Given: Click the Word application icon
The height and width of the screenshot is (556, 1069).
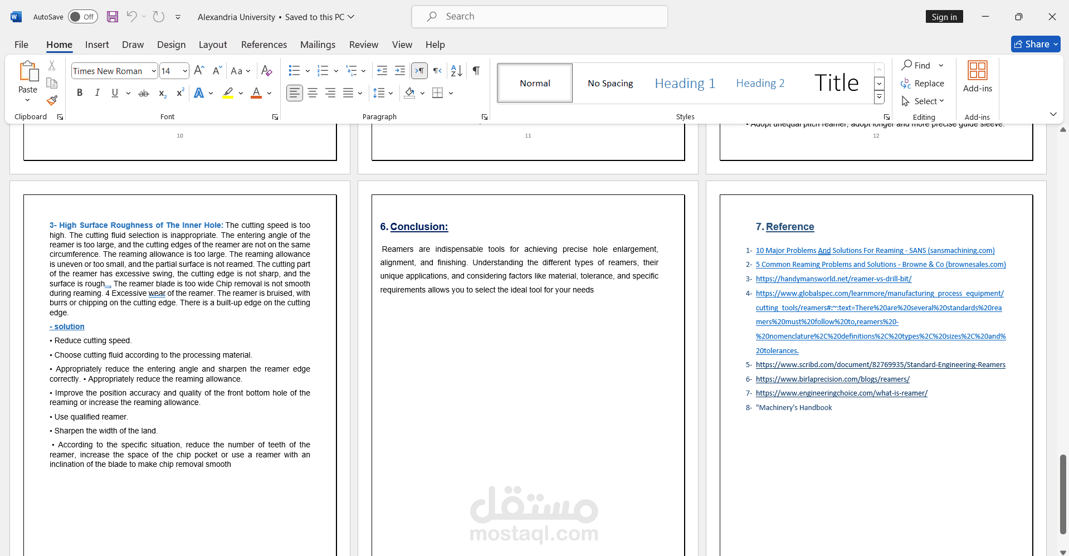Looking at the screenshot, I should 16,17.
